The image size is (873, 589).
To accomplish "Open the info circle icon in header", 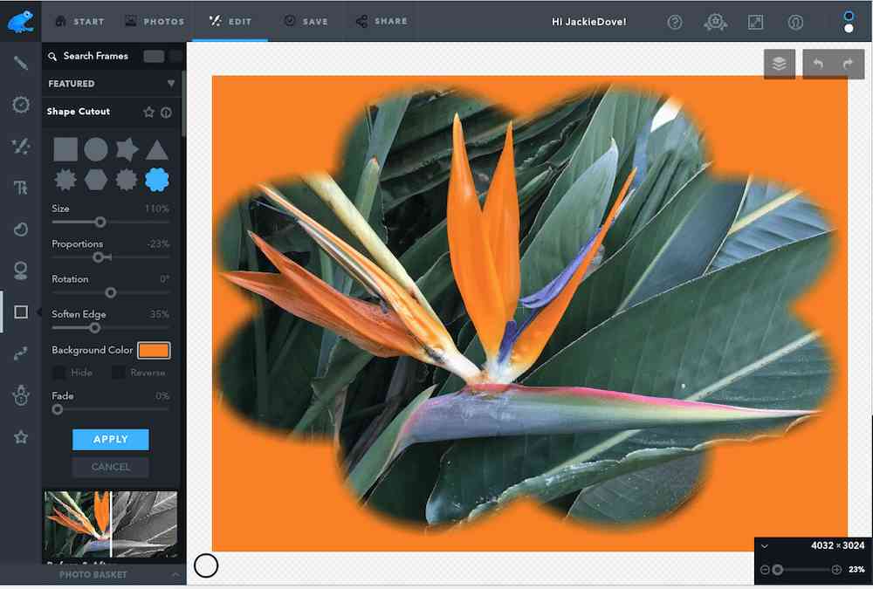I will 795,23.
